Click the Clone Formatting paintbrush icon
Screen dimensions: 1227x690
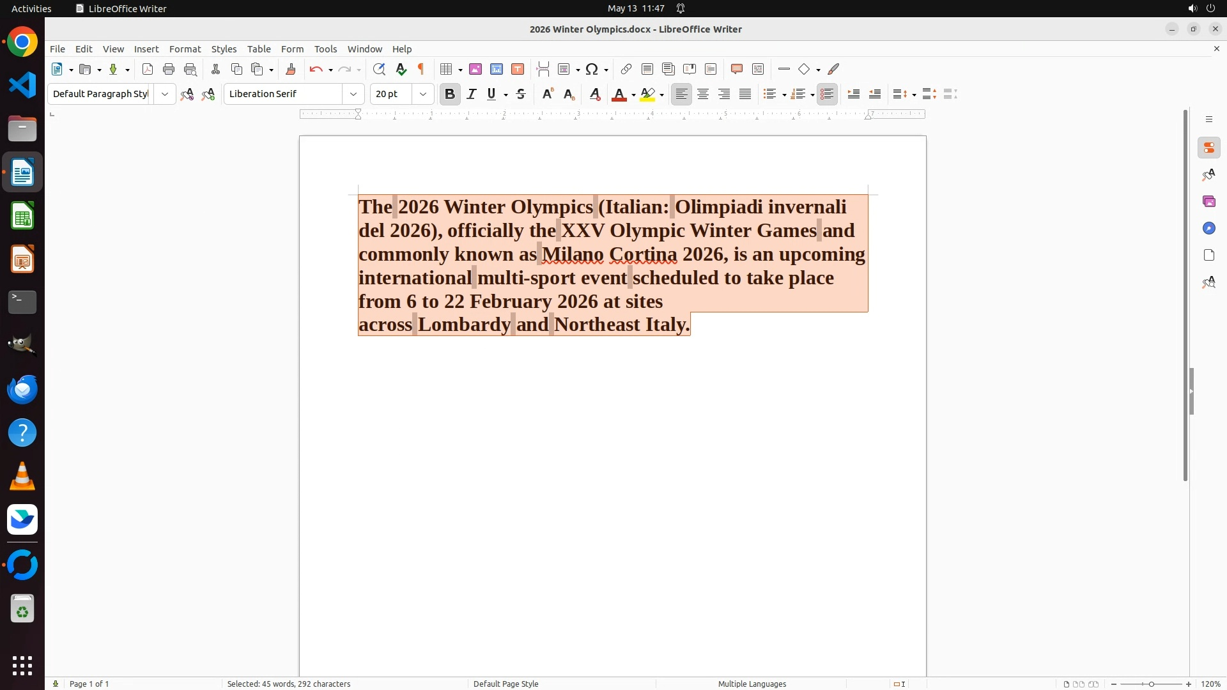tap(291, 69)
